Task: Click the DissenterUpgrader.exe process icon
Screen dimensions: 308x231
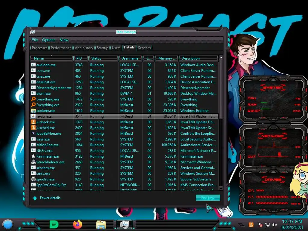Action: [x=33, y=88]
